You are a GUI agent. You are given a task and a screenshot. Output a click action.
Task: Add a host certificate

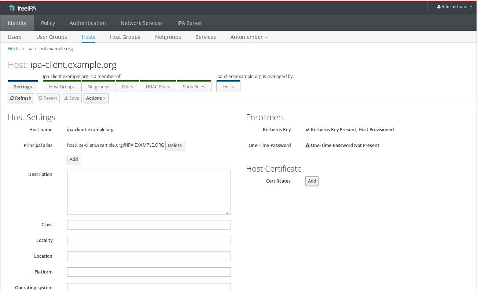312,181
